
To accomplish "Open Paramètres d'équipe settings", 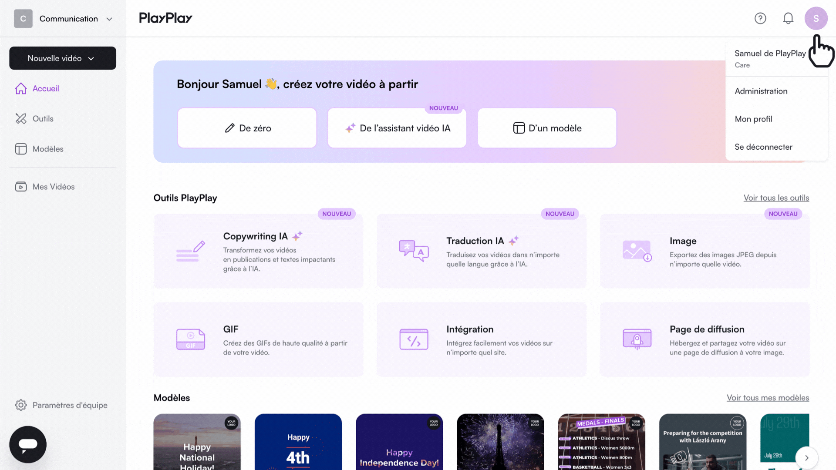I will pos(70,405).
